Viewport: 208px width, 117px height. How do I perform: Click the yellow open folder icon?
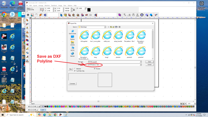(65, 15)
